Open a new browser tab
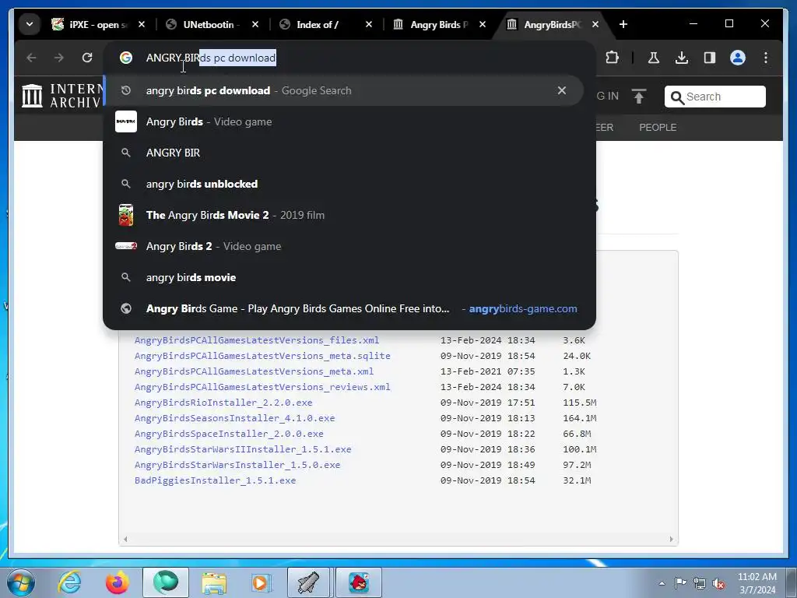 tap(623, 24)
